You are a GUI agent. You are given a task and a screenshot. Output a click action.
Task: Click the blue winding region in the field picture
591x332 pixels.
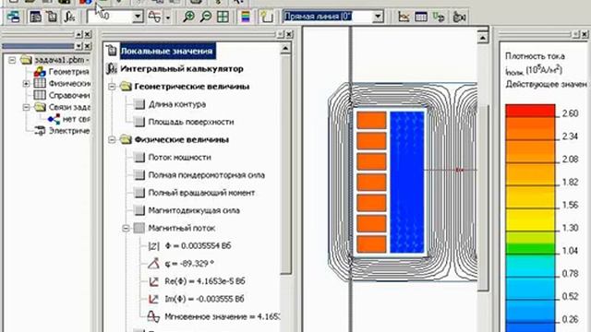point(406,183)
